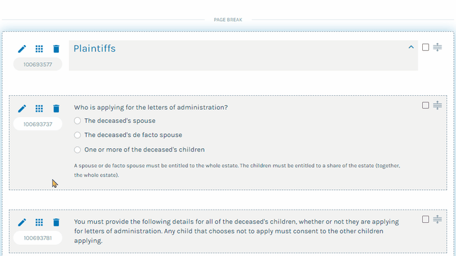Image resolution: width=456 pixels, height=256 pixels.
Task: Delete the text block numbered 100693781
Action: (x=56, y=222)
